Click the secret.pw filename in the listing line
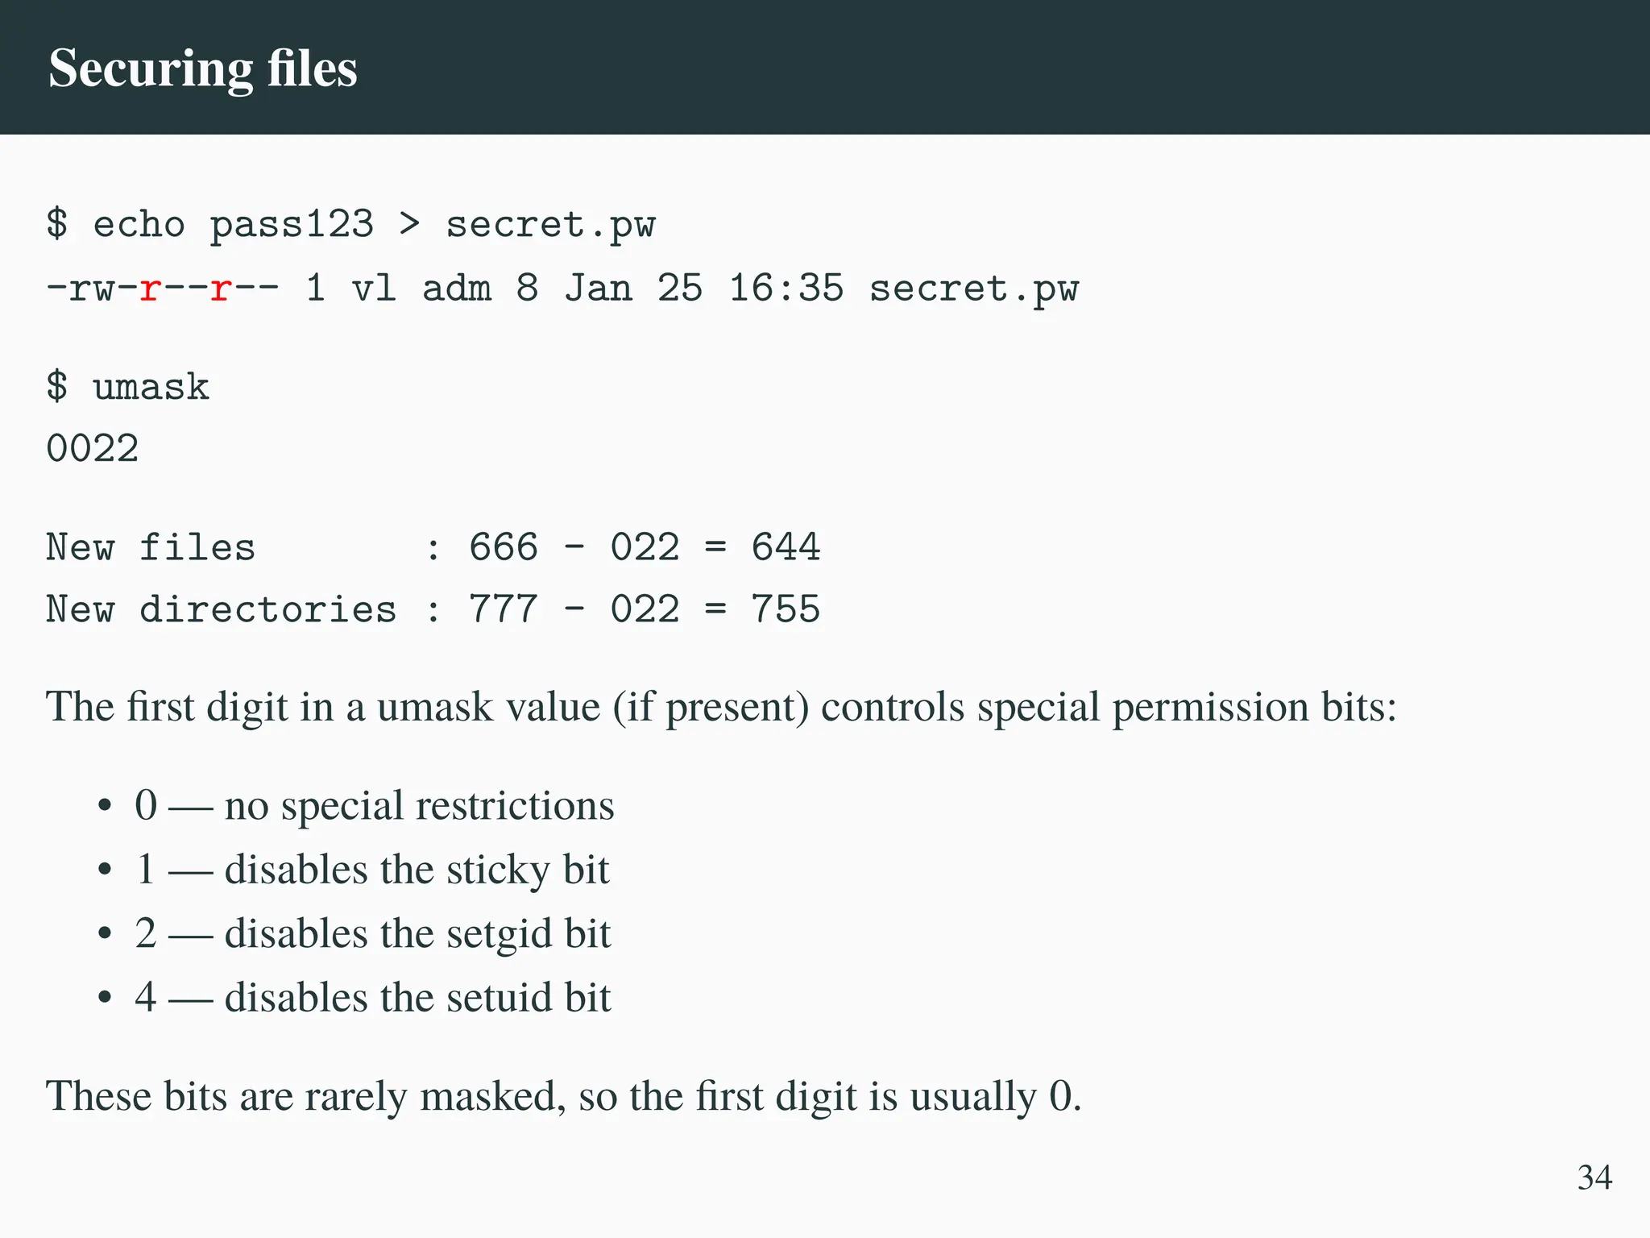Screen dimensions: 1650x1238 coord(973,289)
